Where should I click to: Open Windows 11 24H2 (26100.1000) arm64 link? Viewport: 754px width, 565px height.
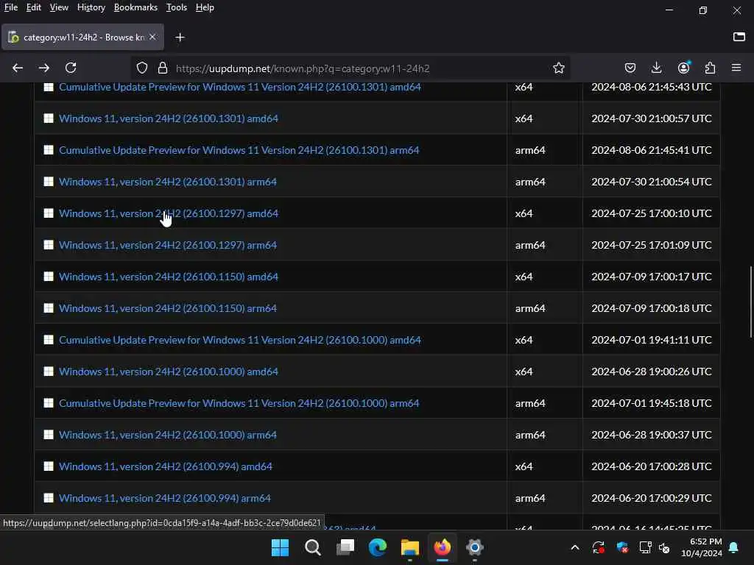point(168,435)
